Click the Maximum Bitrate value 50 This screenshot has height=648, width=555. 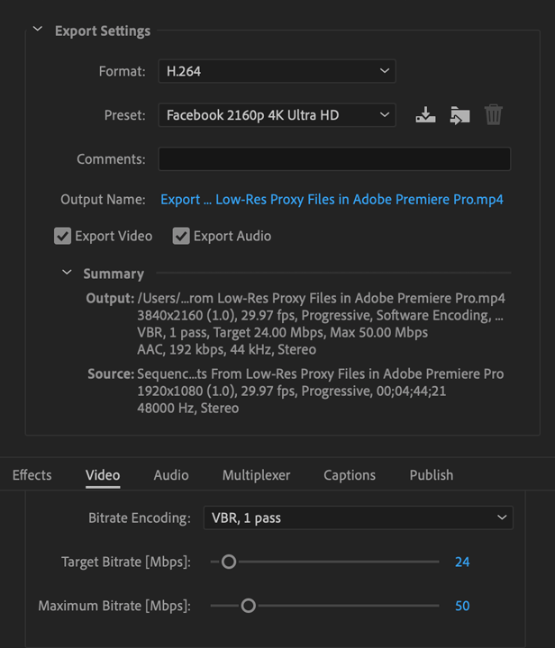462,606
